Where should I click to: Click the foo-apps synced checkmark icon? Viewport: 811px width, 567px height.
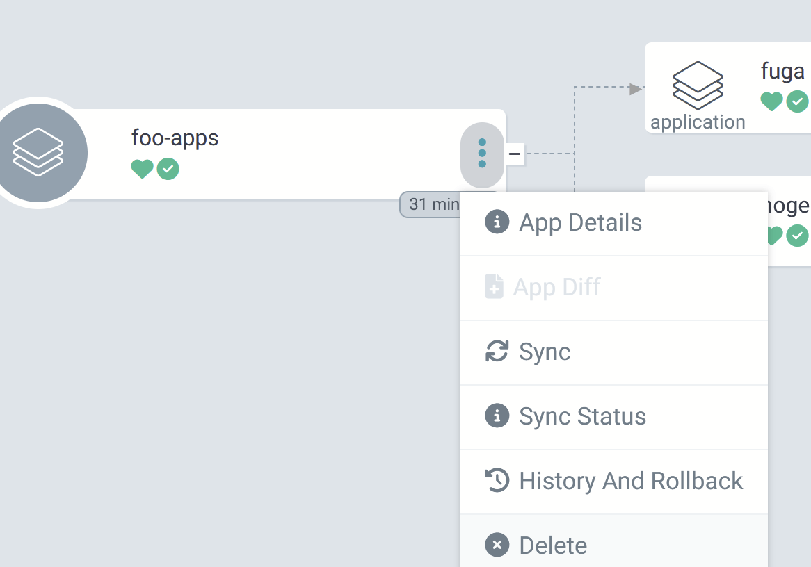[x=168, y=169]
